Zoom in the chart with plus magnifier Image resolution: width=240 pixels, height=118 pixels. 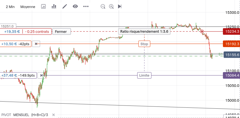coord(111,6)
